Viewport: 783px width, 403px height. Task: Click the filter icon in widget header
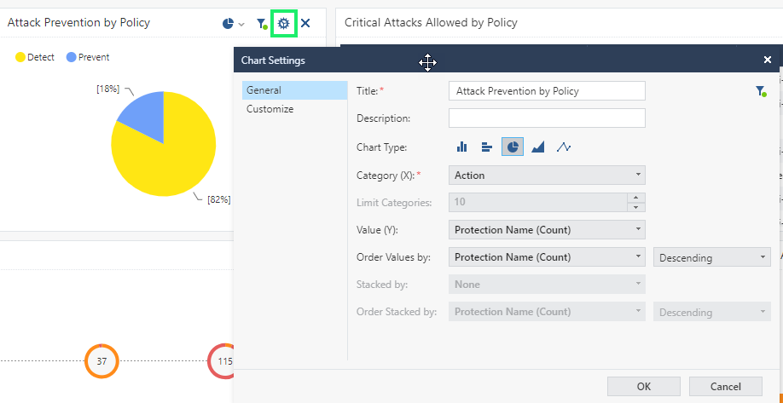(x=262, y=24)
